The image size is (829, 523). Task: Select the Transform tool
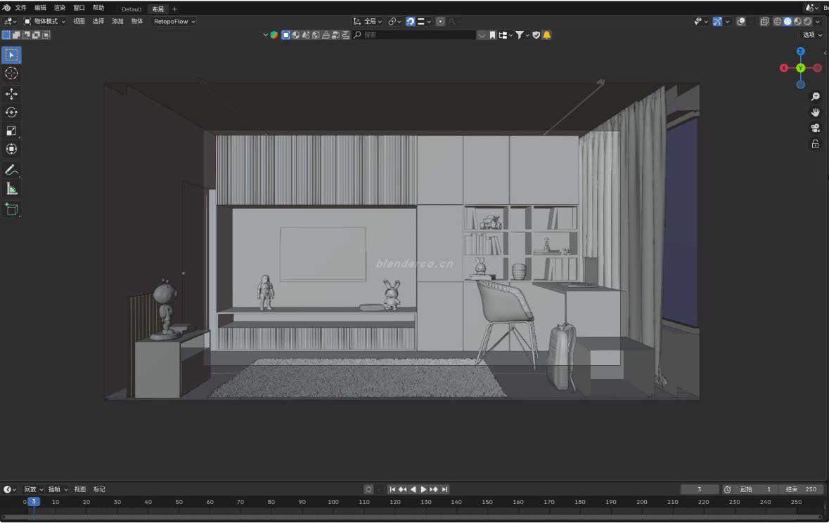pos(11,150)
